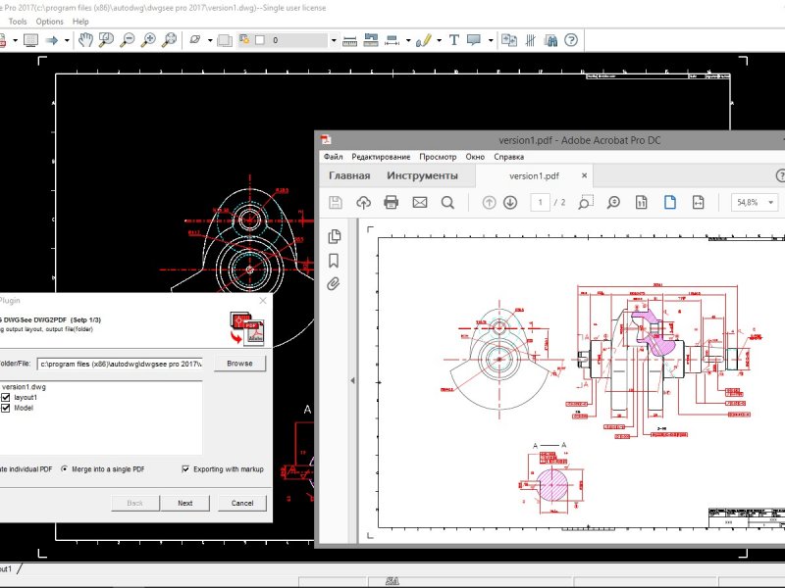The height and width of the screenshot is (588, 785).
Task: Open the Options menu in DWGSee
Action: point(50,22)
